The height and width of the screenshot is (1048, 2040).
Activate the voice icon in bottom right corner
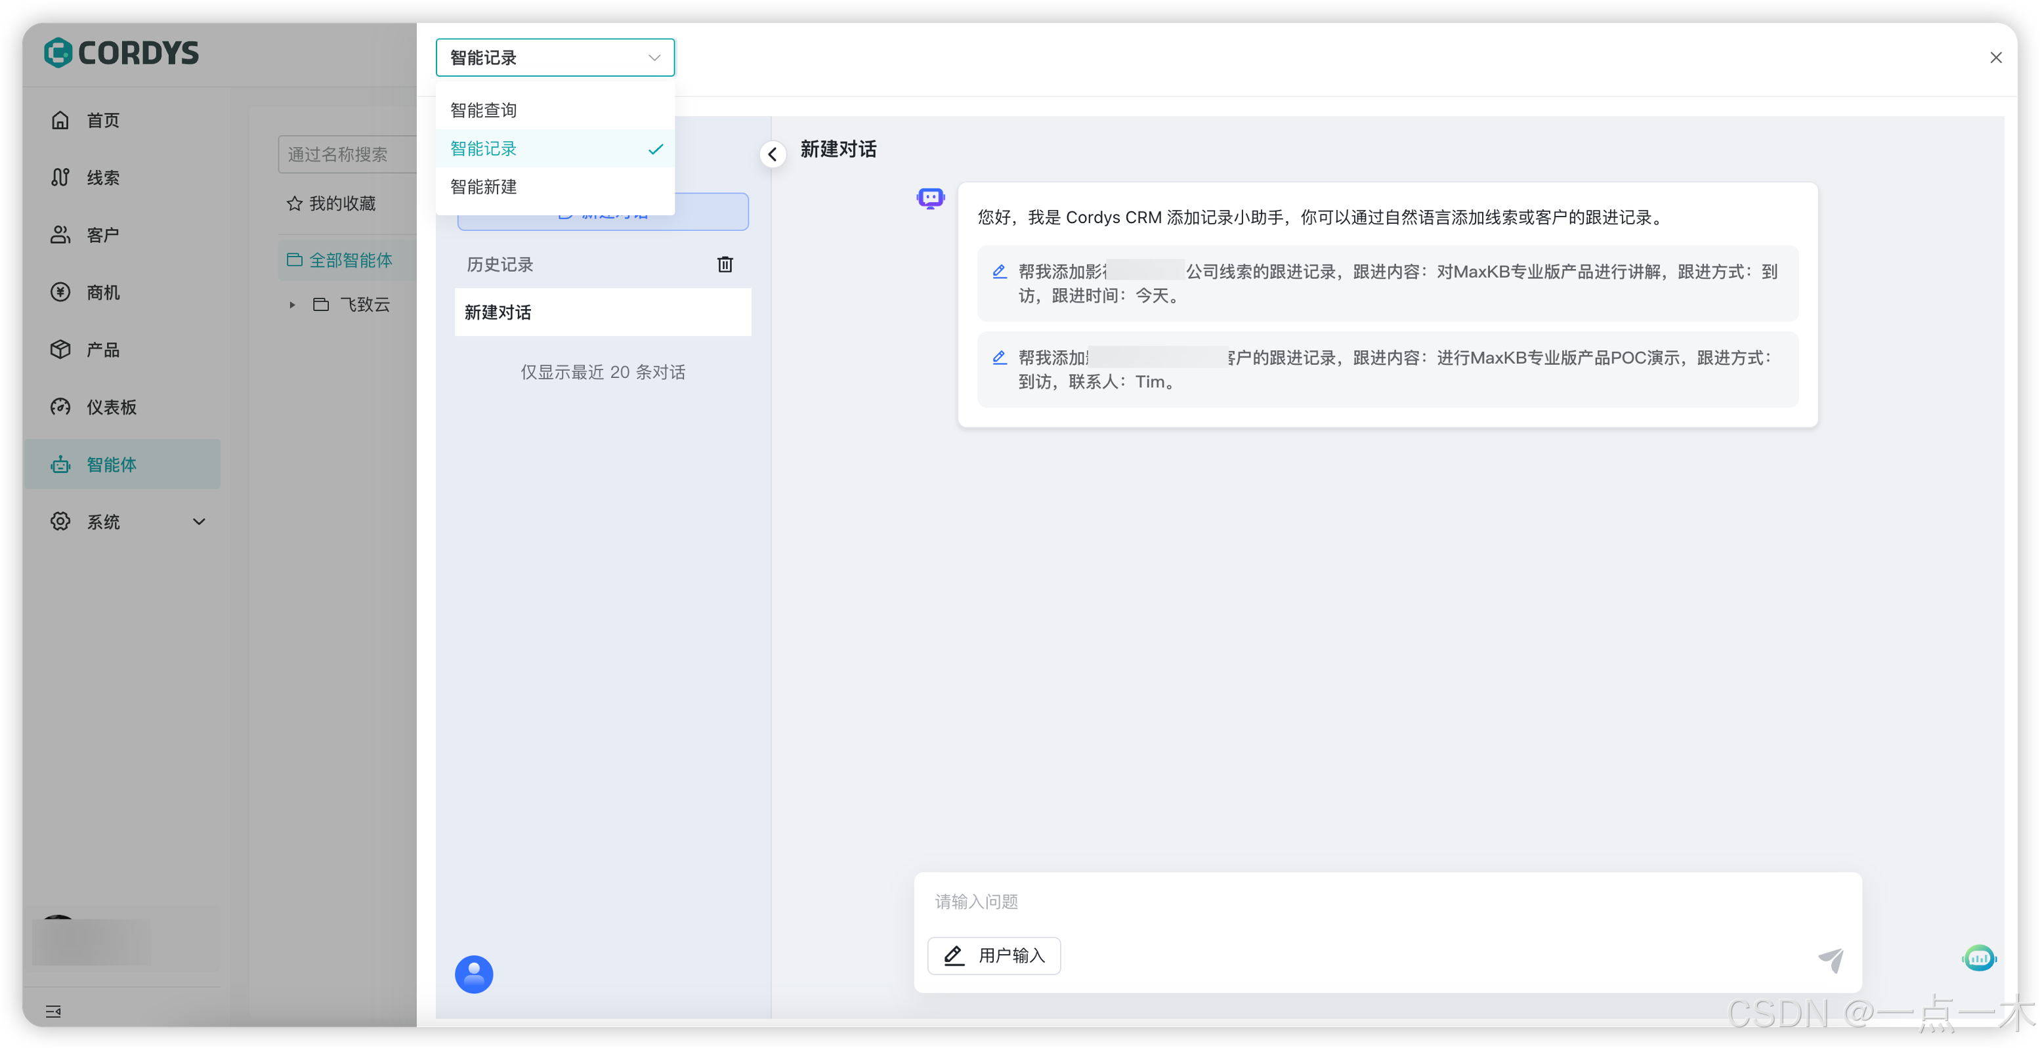(1980, 957)
